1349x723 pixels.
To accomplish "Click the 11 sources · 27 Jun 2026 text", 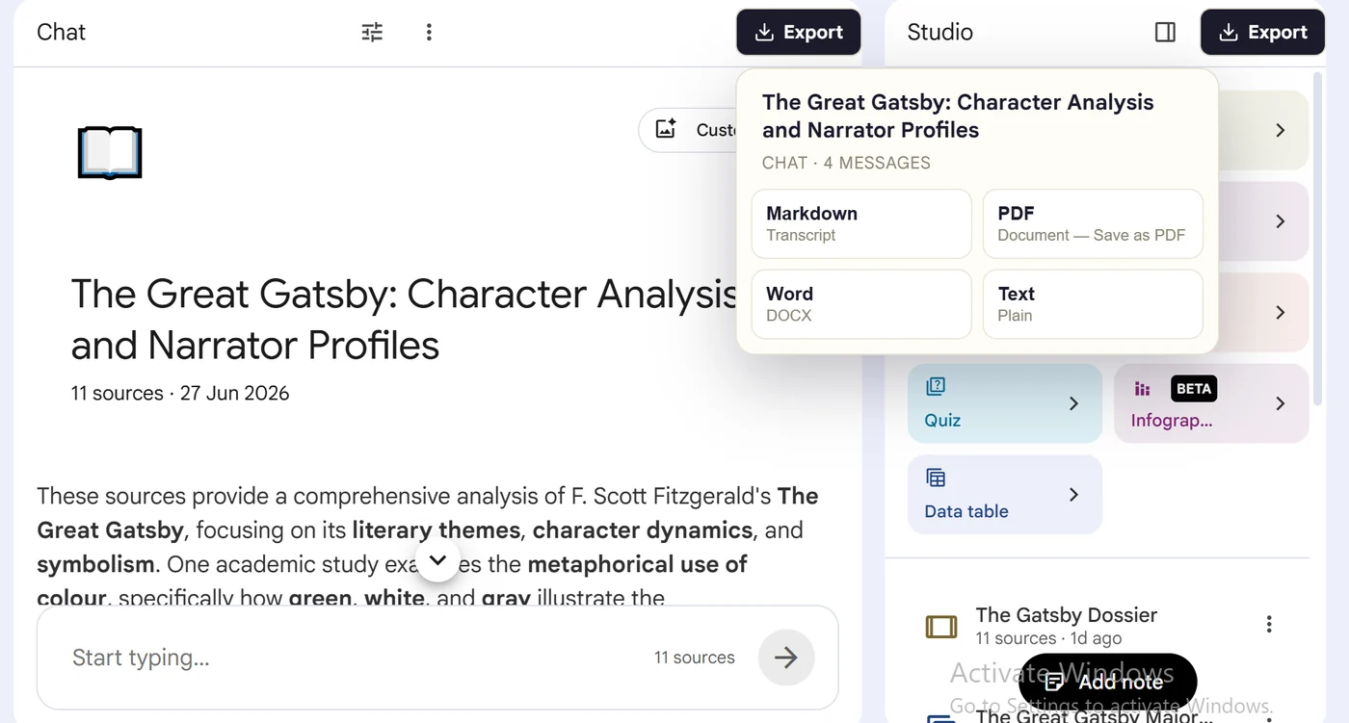I will tap(180, 393).
